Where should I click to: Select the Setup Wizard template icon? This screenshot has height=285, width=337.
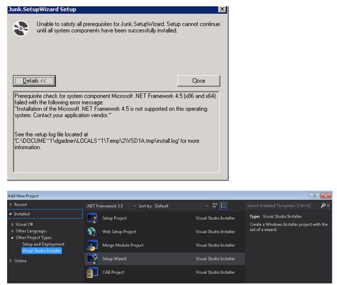(94, 259)
